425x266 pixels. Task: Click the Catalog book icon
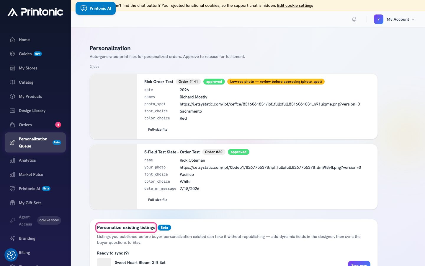point(12,82)
